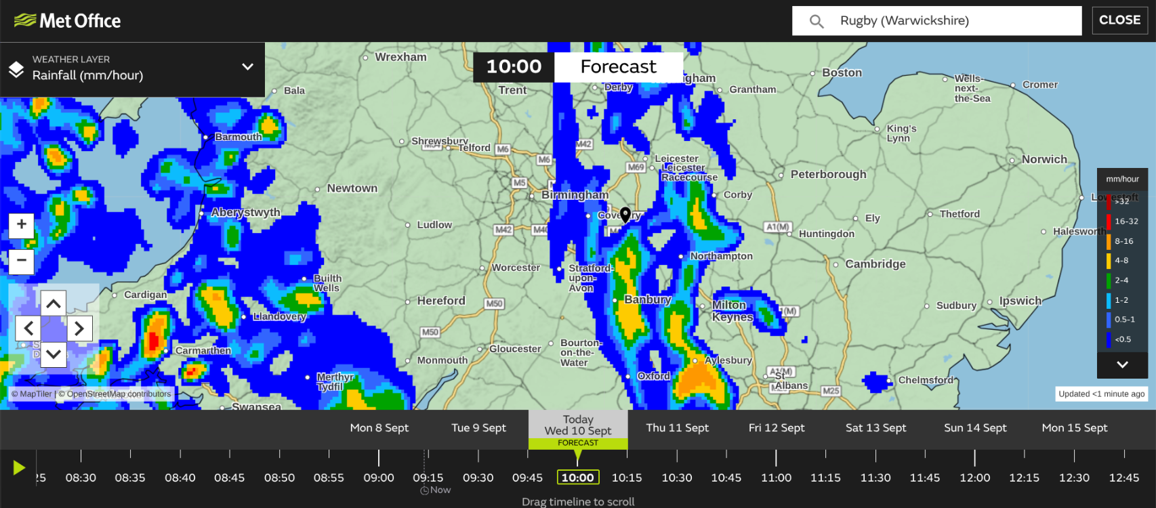Click the search magnifier icon
The image size is (1156, 508).
[817, 21]
